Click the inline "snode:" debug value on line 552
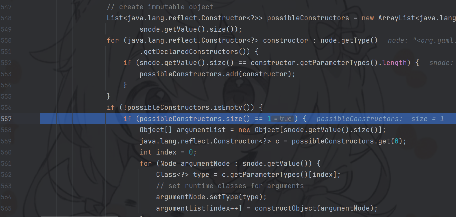Image resolution: width=456 pixels, height=217 pixels. point(441,63)
